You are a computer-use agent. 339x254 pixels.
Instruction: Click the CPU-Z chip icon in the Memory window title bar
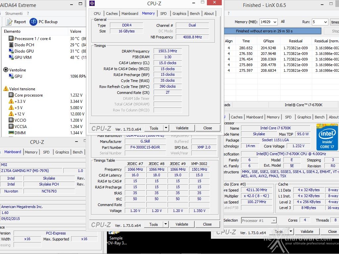92,3
